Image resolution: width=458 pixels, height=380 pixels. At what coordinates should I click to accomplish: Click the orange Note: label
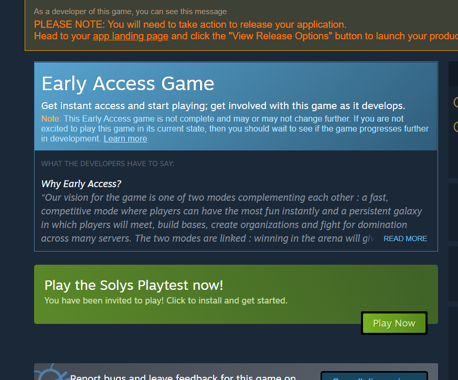51,119
